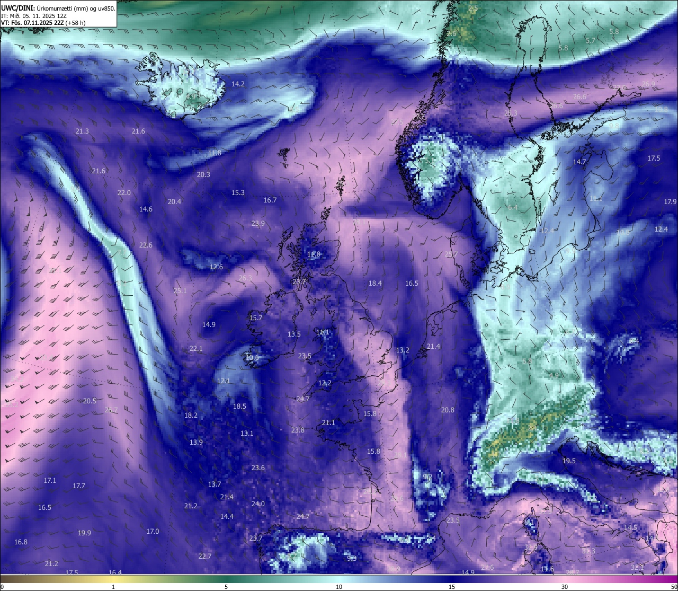Click the 23.9 value on the map
The image size is (678, 591).
[x=258, y=223]
